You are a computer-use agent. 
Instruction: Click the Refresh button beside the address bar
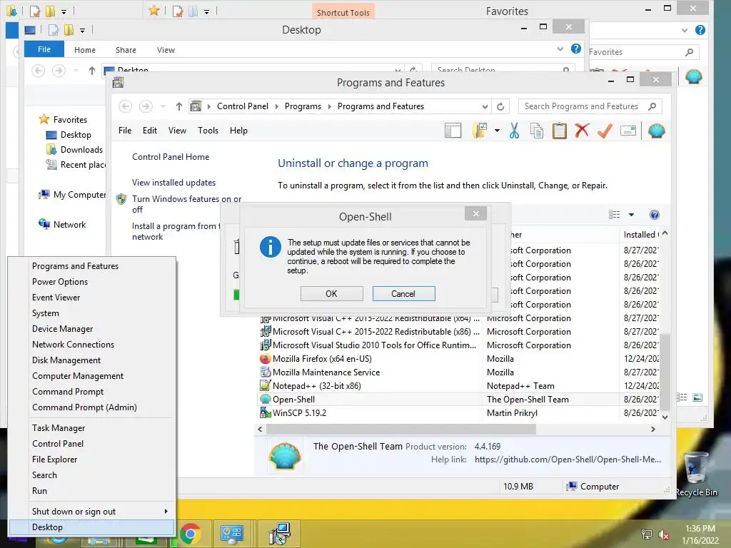click(x=500, y=106)
